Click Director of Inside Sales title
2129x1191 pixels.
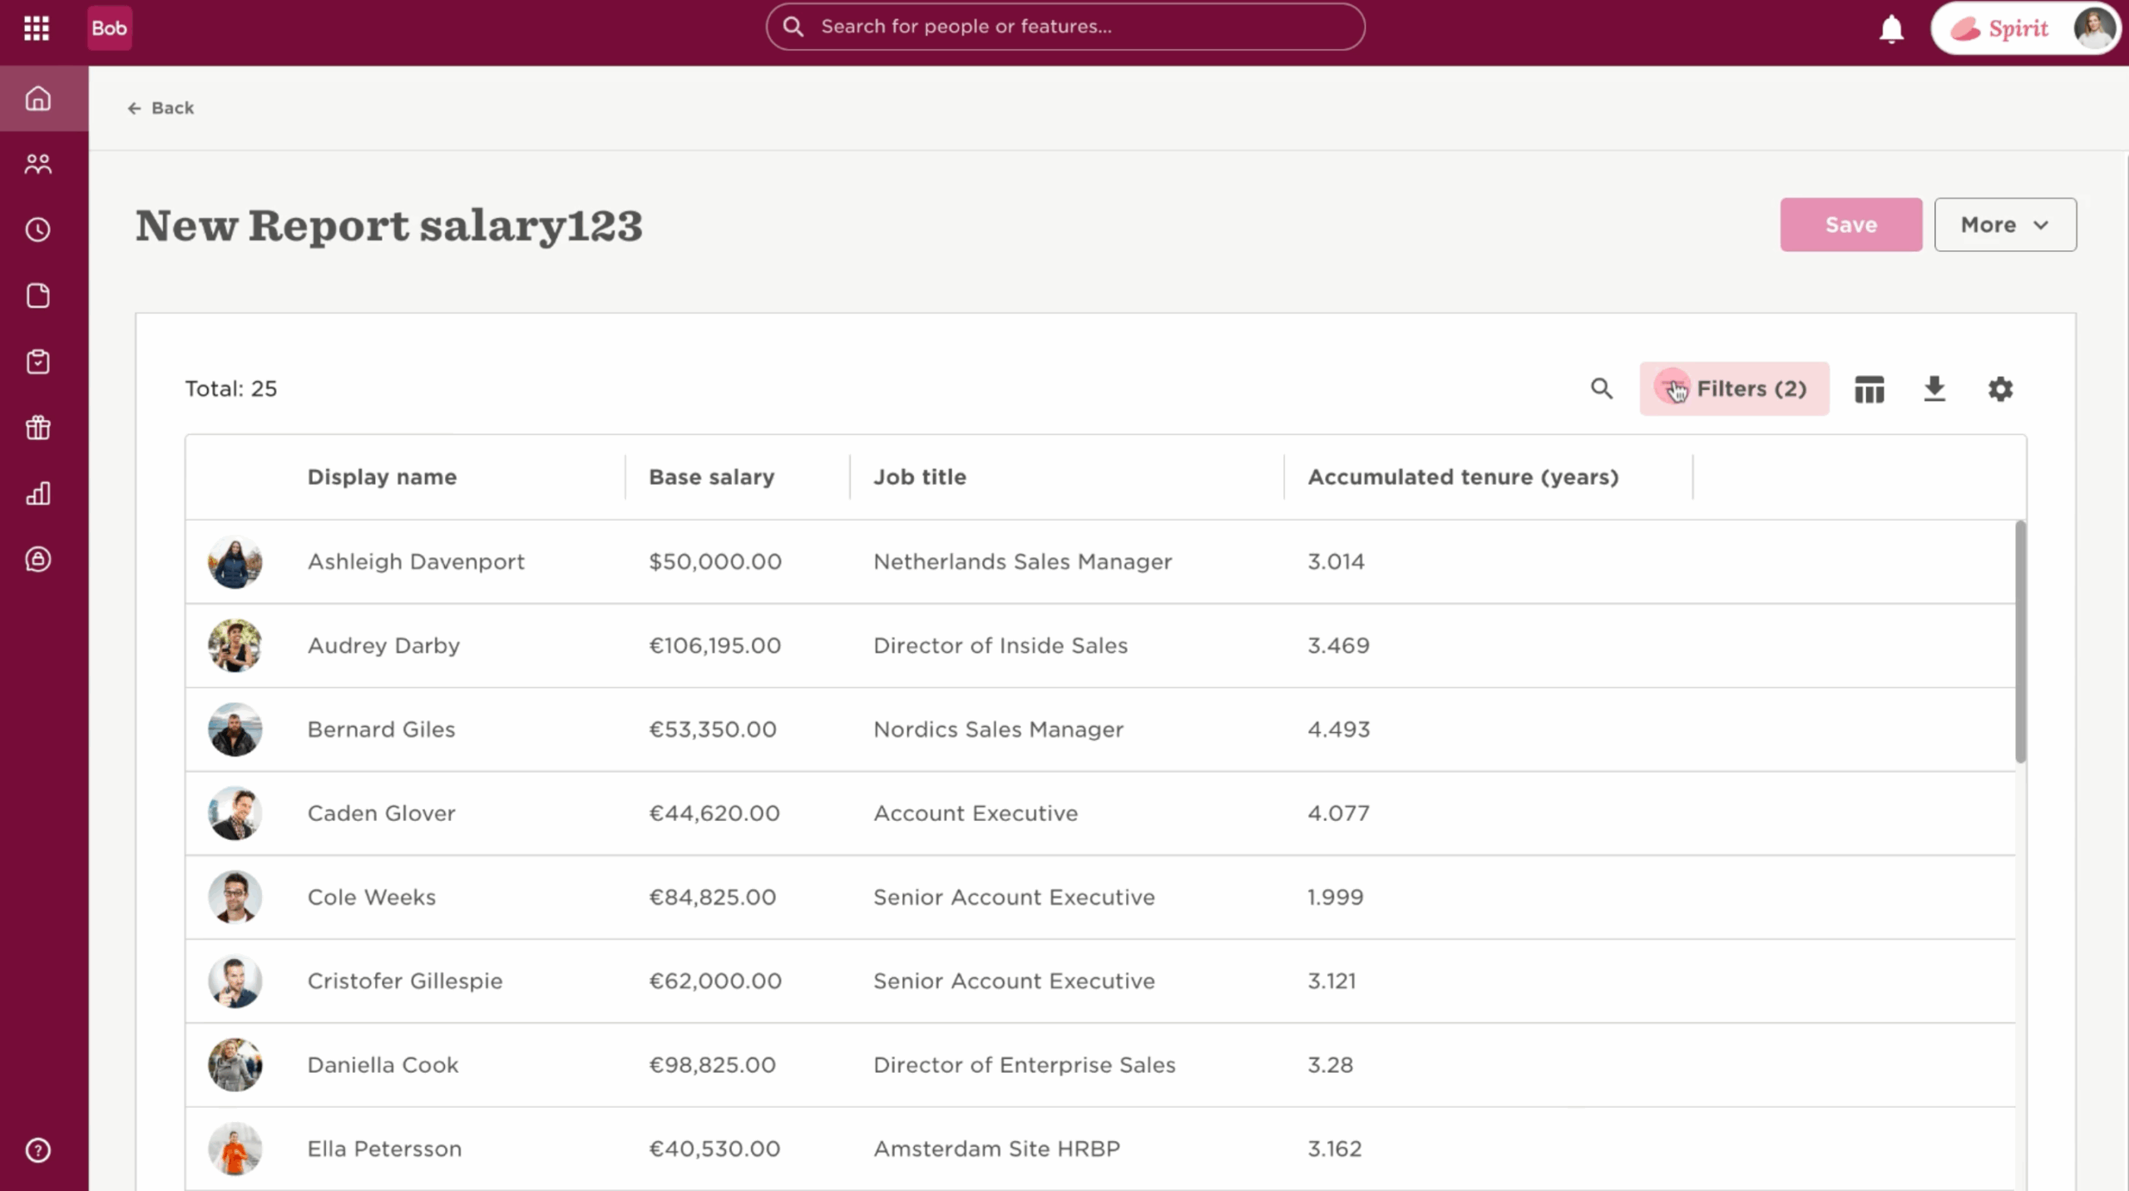1000,645
